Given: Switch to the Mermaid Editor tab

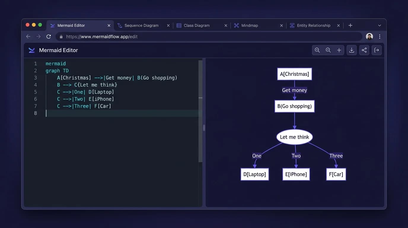Looking at the screenshot, I should click(x=80, y=26).
